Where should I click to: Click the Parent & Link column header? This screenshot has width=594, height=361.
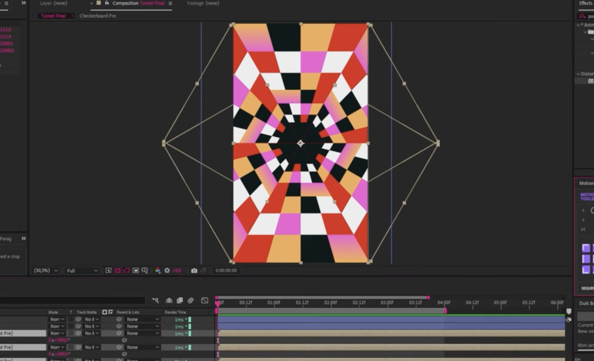128,312
